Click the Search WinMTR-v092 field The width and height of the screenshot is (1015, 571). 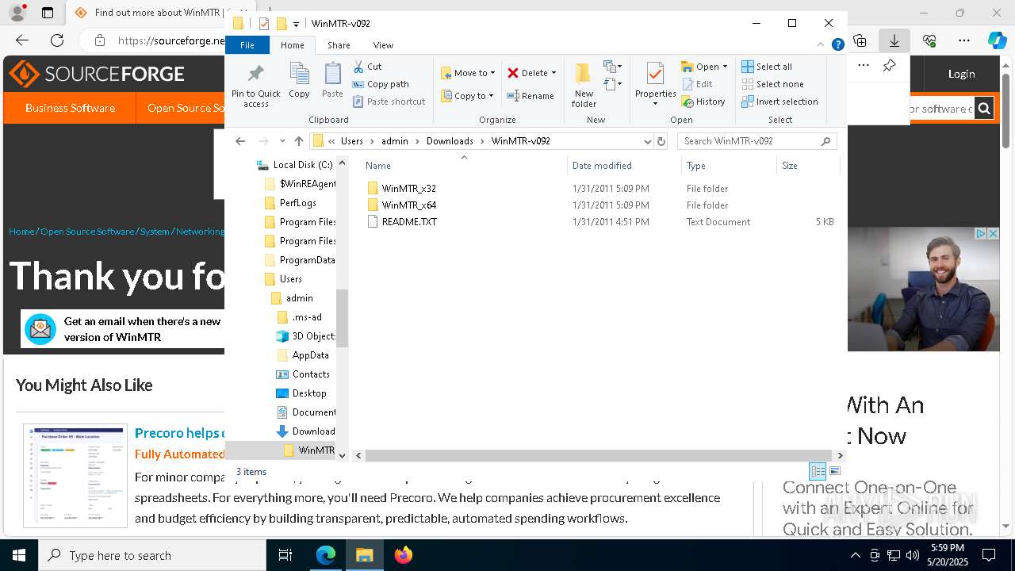coord(749,141)
